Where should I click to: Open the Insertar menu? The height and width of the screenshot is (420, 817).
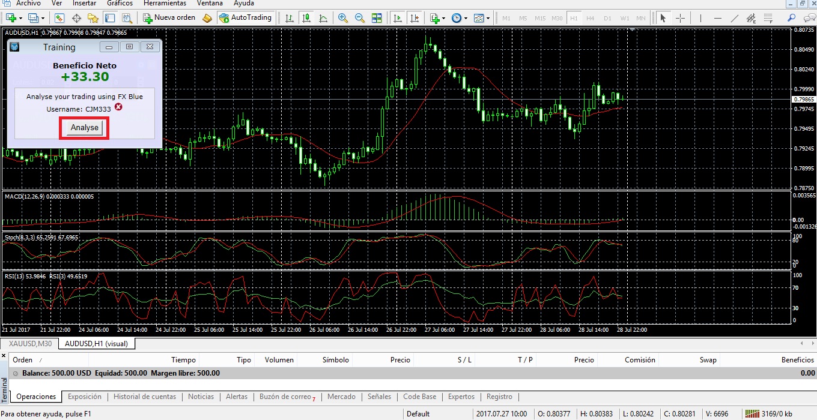point(84,4)
